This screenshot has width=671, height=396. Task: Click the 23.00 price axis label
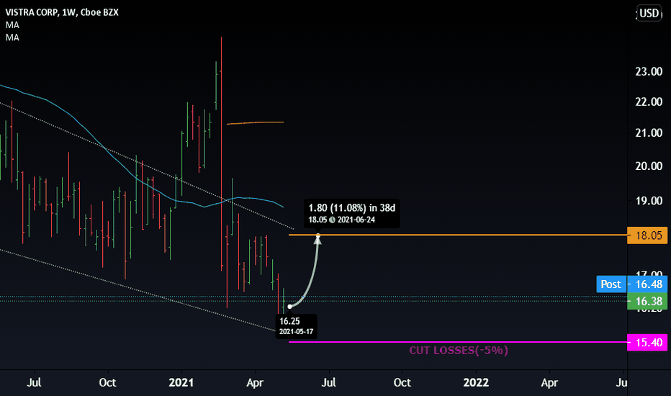[649, 72]
